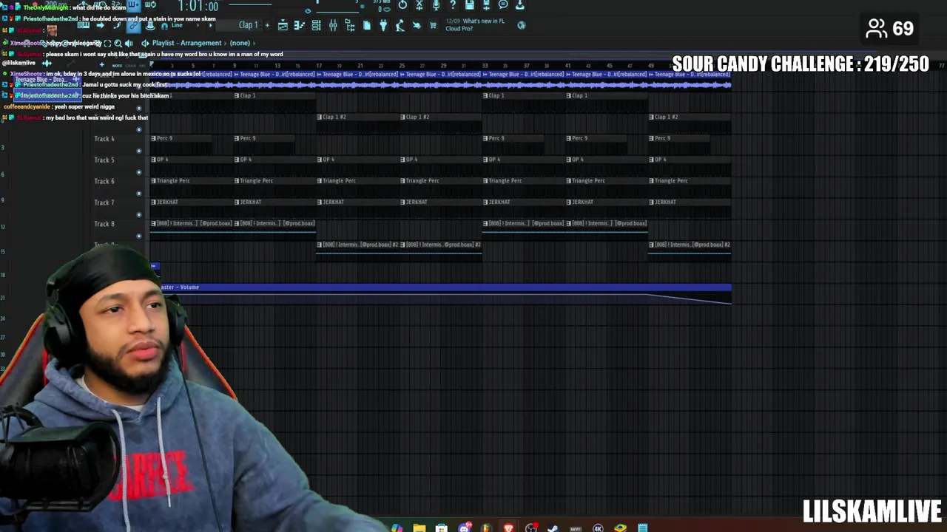Click the download arrow icon in top toolbar
The width and height of the screenshot is (947, 532).
click(x=519, y=5)
